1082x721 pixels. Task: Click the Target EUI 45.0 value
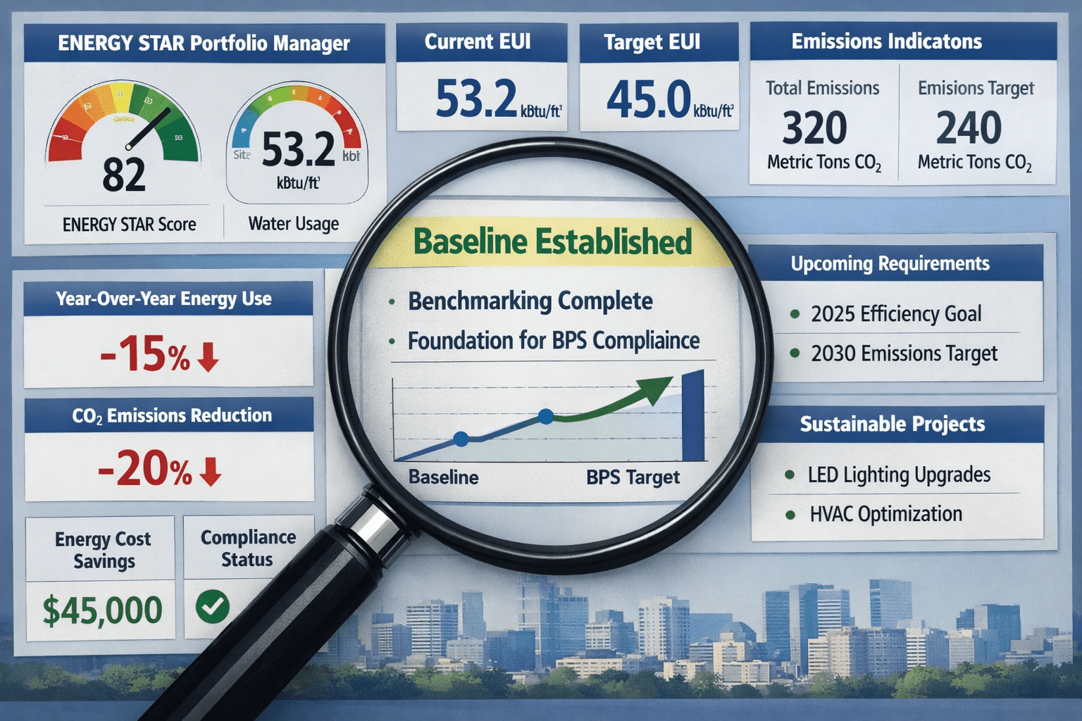click(x=649, y=100)
